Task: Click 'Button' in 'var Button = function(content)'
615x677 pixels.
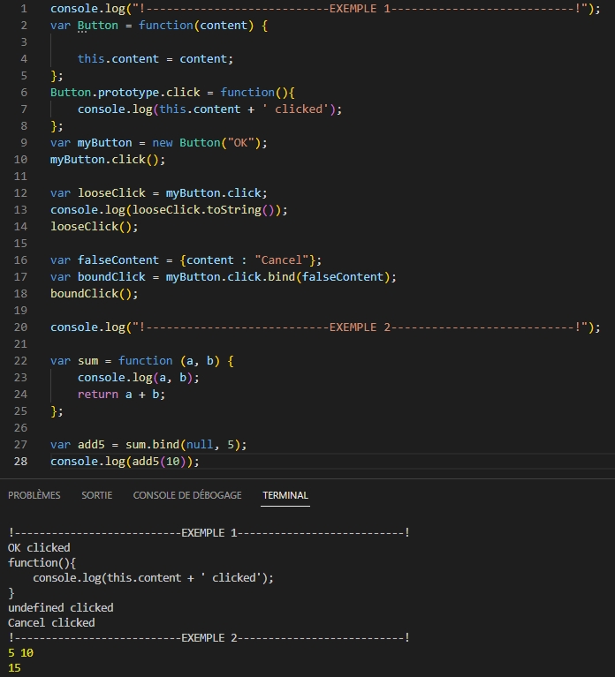Action: 98,26
